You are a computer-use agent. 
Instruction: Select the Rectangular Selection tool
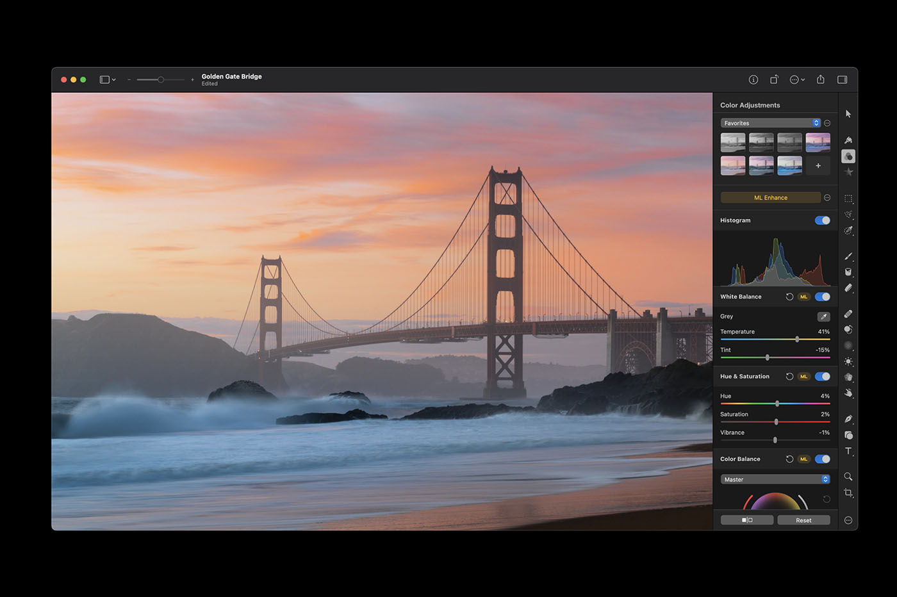(848, 199)
